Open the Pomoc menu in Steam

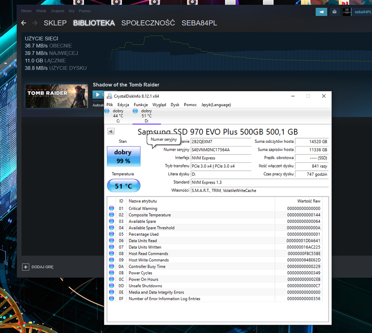click(x=85, y=11)
